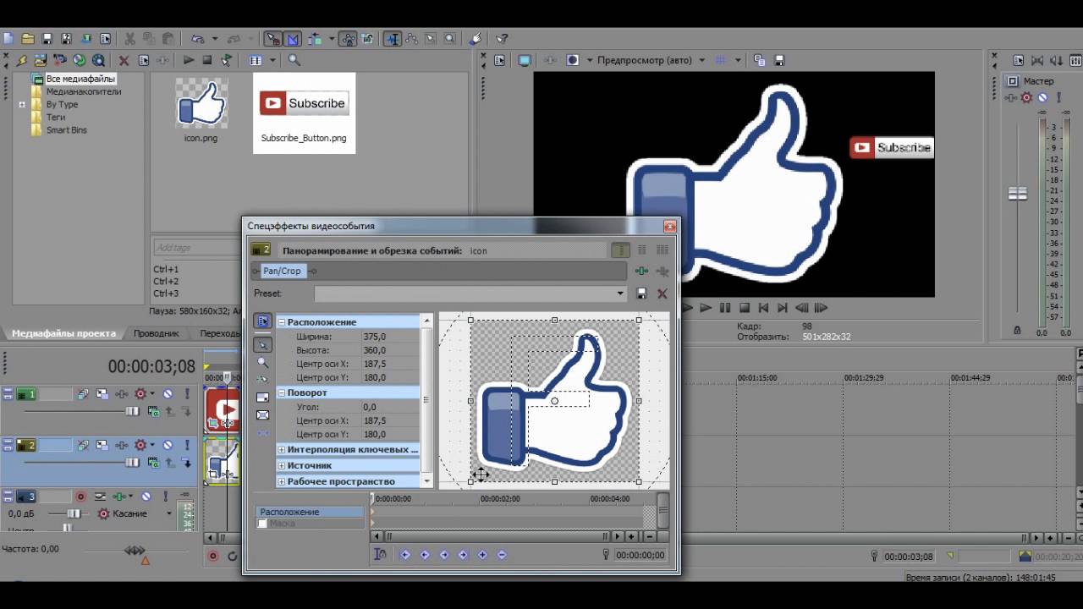
Task: Click the external monitor preview icon
Action: tap(525, 61)
